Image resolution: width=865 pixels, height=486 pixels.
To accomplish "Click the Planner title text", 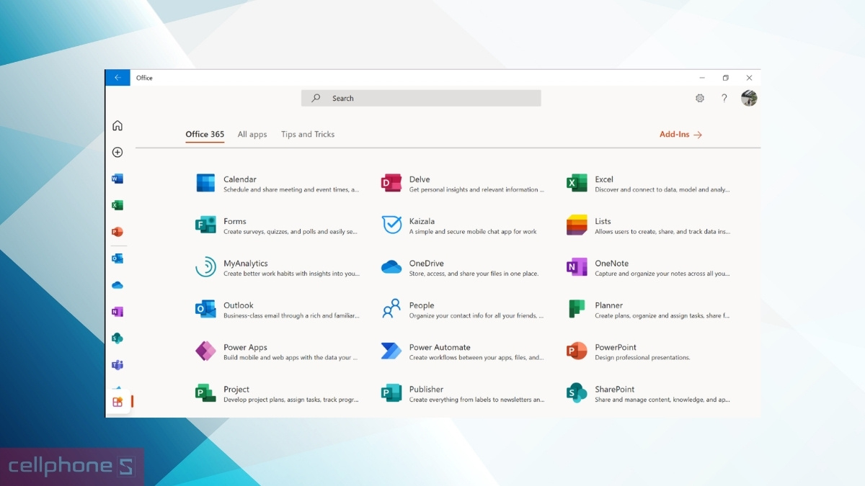I will click(x=609, y=305).
